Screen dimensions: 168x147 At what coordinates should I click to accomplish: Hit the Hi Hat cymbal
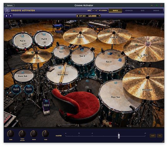click(36, 57)
